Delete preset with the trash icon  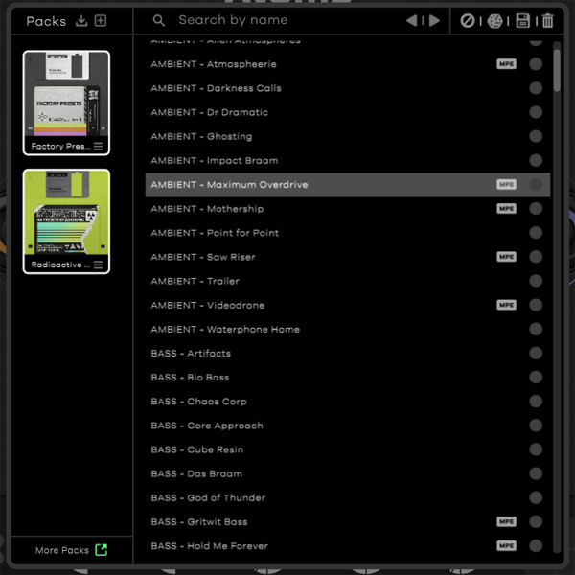click(547, 21)
